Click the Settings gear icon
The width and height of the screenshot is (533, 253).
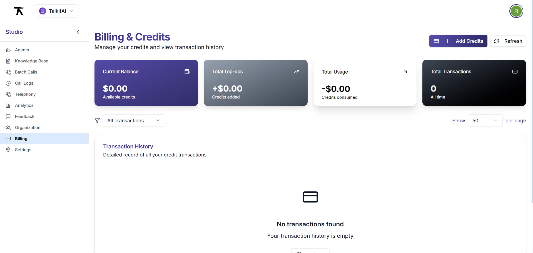tap(8, 150)
